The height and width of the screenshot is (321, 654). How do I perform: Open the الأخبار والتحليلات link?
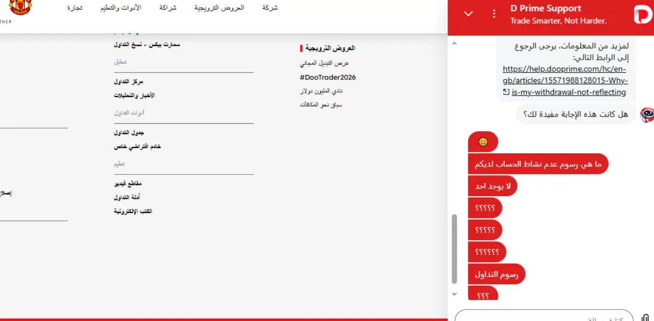(x=135, y=96)
